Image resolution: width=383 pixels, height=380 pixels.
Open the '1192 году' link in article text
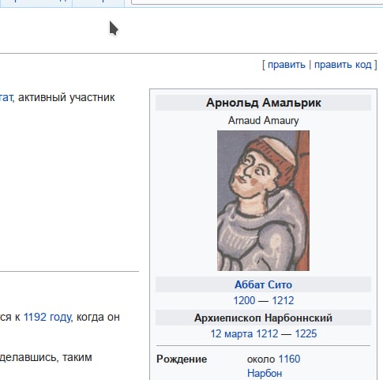coord(47,318)
